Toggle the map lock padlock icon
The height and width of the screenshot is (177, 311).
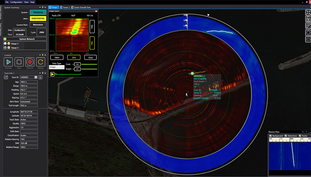tap(308, 19)
